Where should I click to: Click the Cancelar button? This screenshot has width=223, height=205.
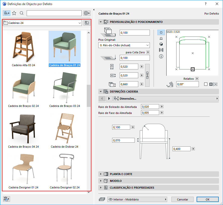183,199
